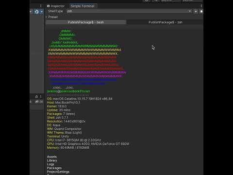Click the CPU Intel i7-3615QM line
The height and width of the screenshot is (175, 233).
point(74,140)
